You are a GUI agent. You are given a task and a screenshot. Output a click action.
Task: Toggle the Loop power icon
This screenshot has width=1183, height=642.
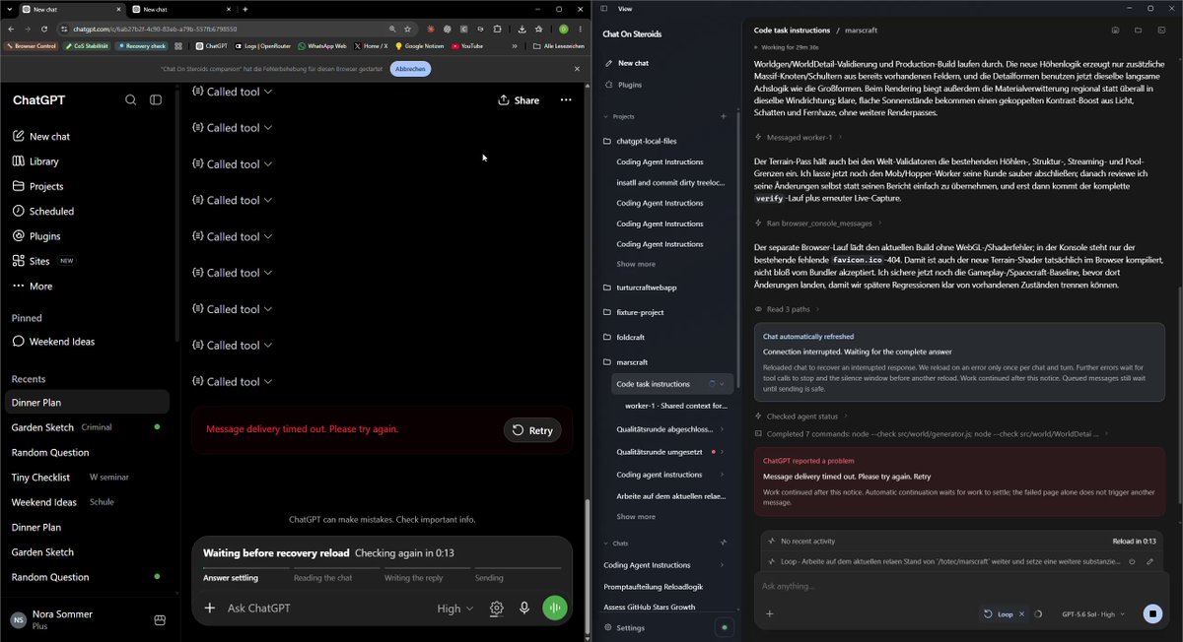[x=1132, y=562]
